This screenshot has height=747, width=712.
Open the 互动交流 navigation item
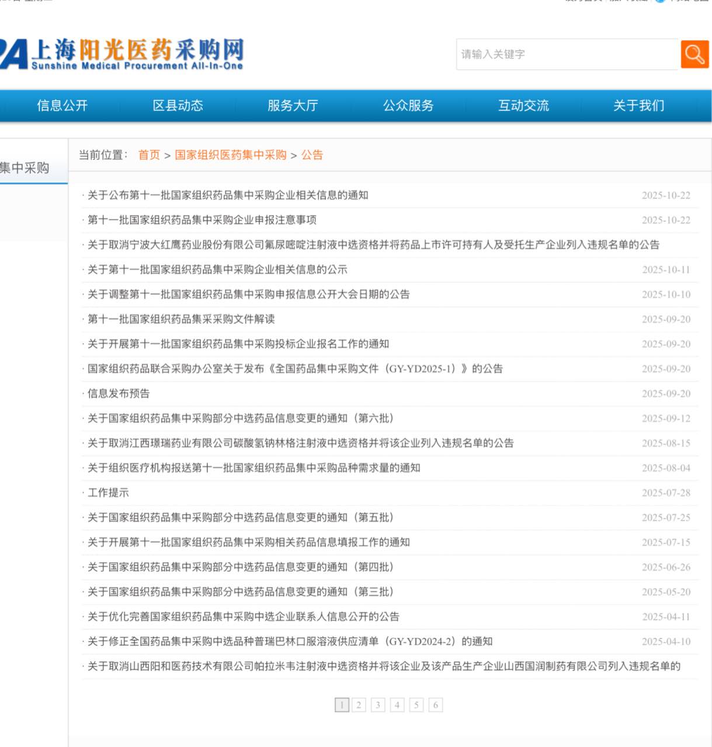[523, 106]
